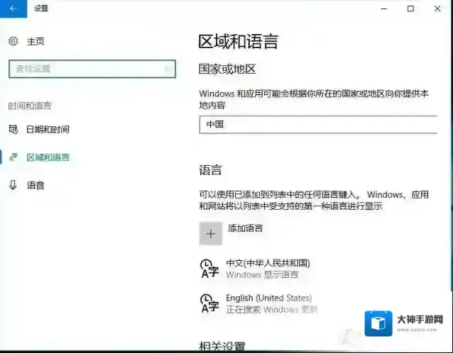This screenshot has height=353, width=453.
Task: Select the 区域和语言 sidebar entry
Action: pos(48,157)
